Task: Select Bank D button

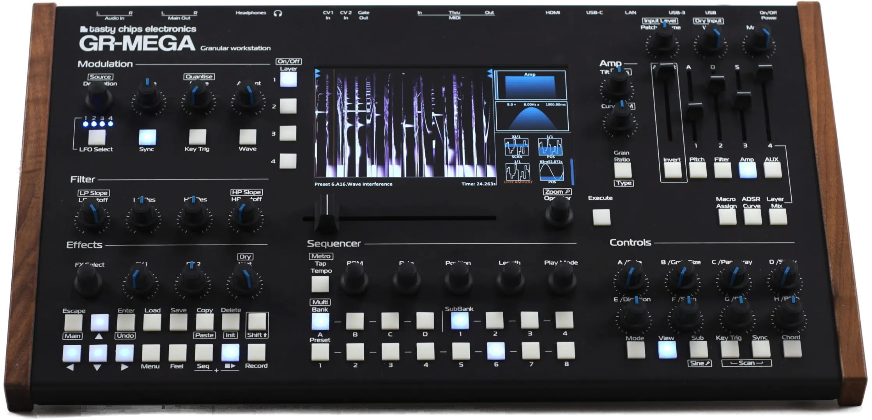Action: [425, 321]
